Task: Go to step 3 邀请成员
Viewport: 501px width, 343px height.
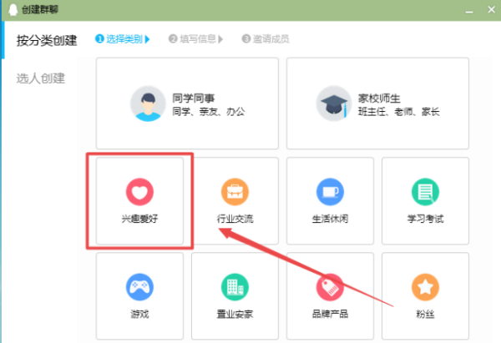Action: [x=266, y=39]
